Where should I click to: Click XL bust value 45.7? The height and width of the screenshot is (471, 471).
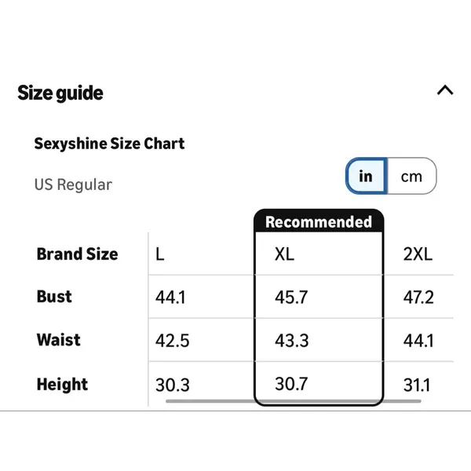click(291, 298)
